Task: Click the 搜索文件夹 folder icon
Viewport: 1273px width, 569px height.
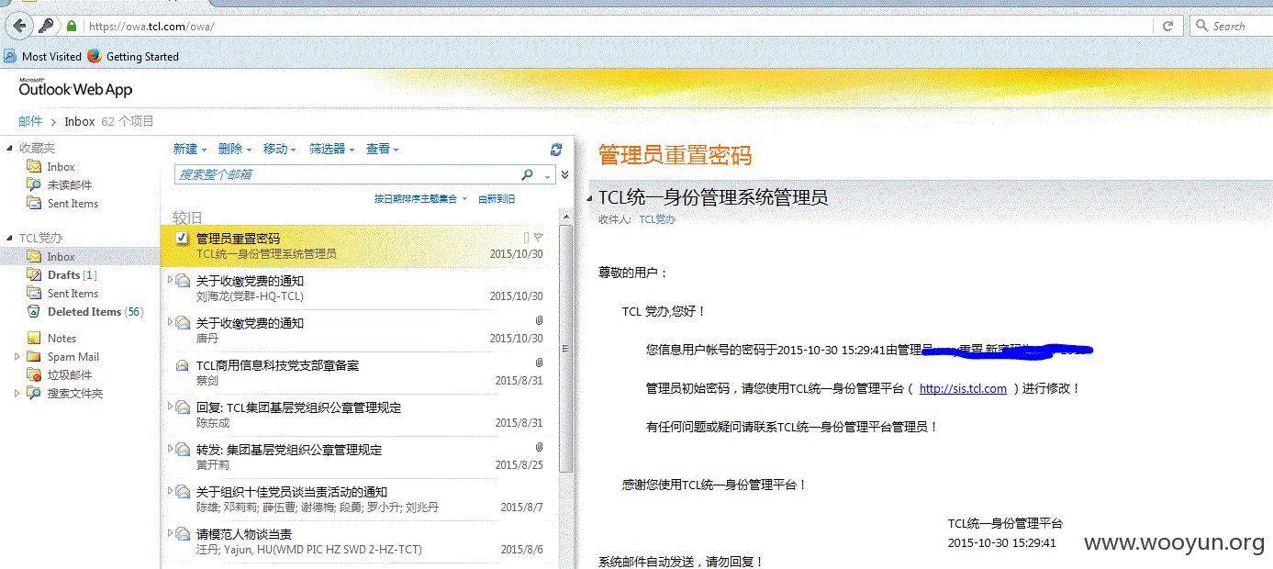Action: coord(34,394)
